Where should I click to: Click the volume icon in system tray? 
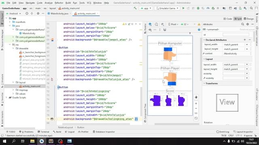click(242, 141)
